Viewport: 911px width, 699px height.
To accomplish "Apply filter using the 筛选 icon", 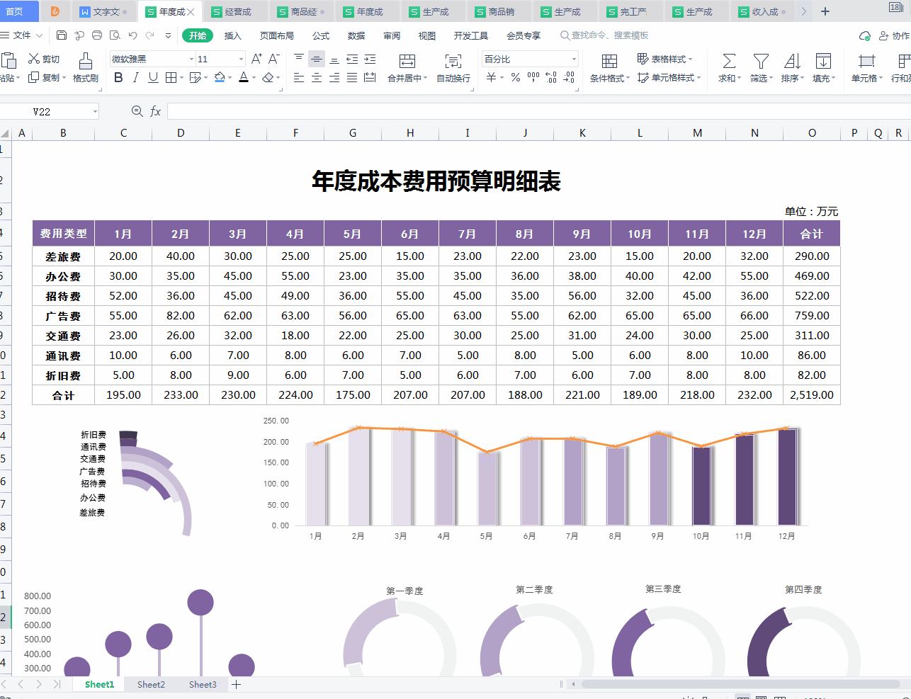I will click(760, 68).
